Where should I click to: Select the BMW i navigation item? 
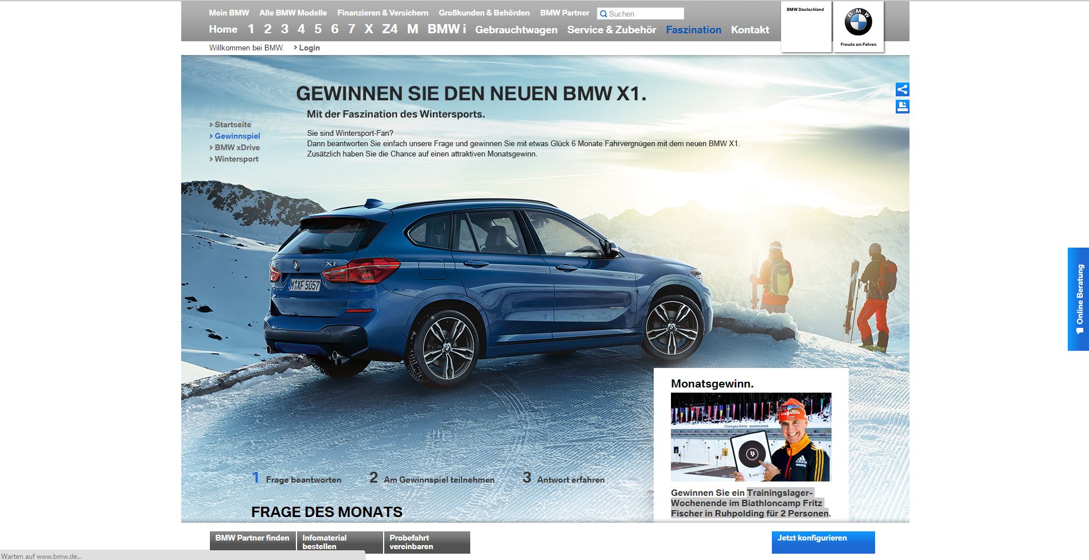[x=447, y=29]
